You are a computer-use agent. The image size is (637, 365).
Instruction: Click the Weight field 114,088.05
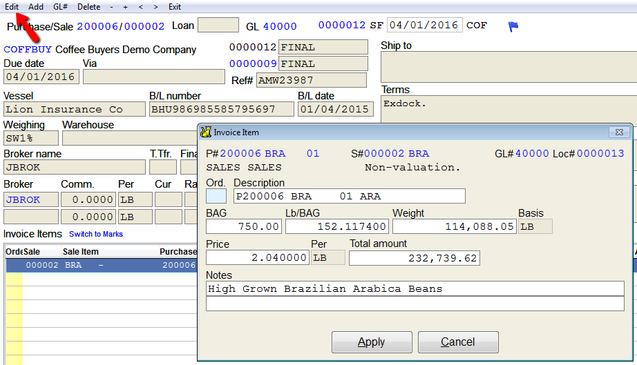pos(455,226)
